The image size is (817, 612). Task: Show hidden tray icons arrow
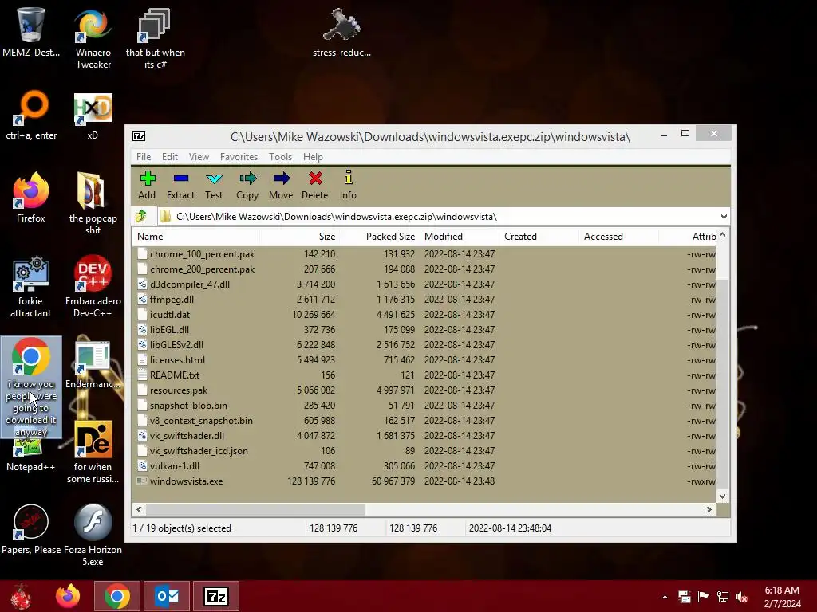point(665,597)
